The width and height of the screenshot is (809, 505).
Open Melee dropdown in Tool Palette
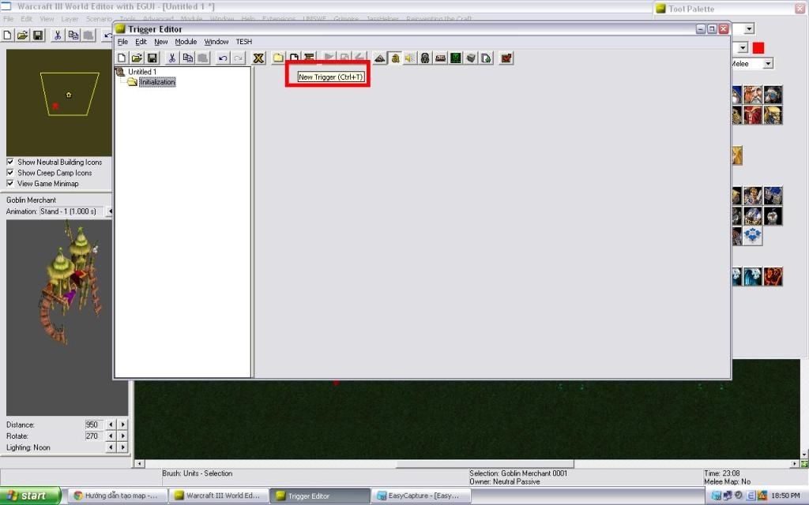click(768, 63)
